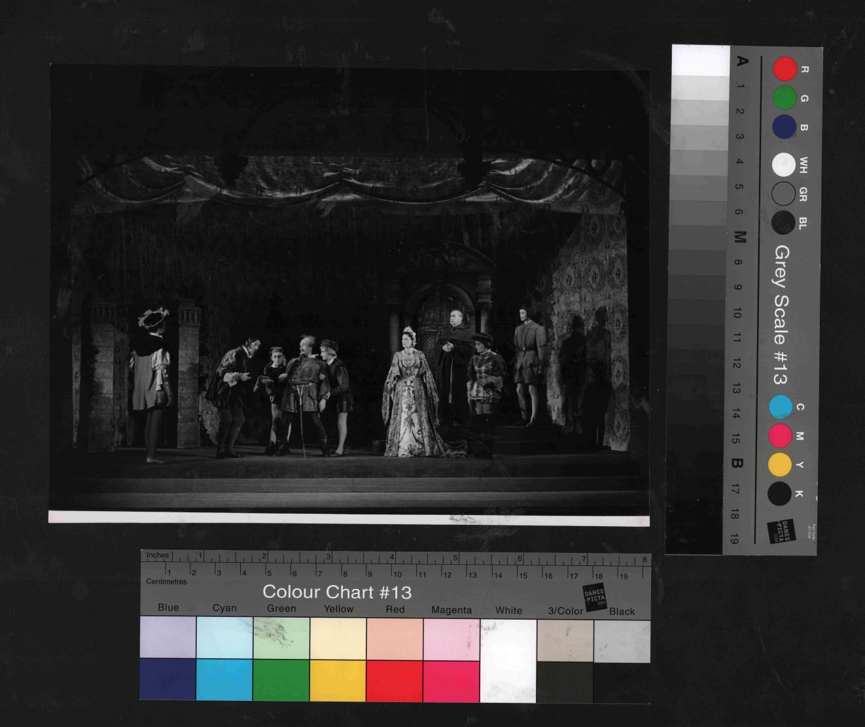Click the Grey Scale #13 title text
Screen dimensions: 865x727
click(x=781, y=315)
